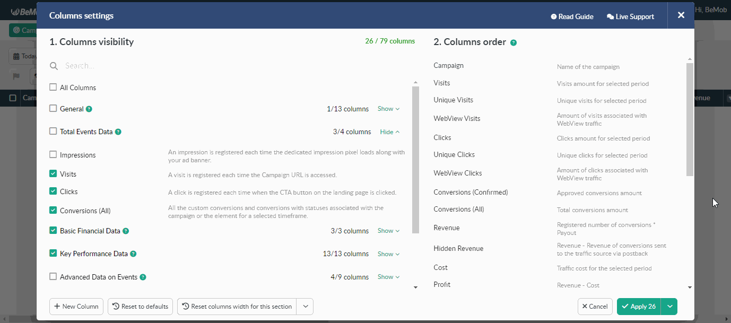
Task: Expand Advanced Data on Events with Show
Action: tap(388, 277)
